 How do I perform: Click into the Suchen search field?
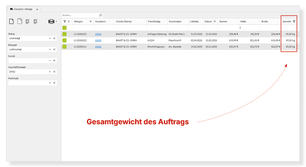click(80, 15)
